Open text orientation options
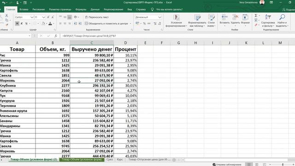295x166 pixels. (76, 17)
